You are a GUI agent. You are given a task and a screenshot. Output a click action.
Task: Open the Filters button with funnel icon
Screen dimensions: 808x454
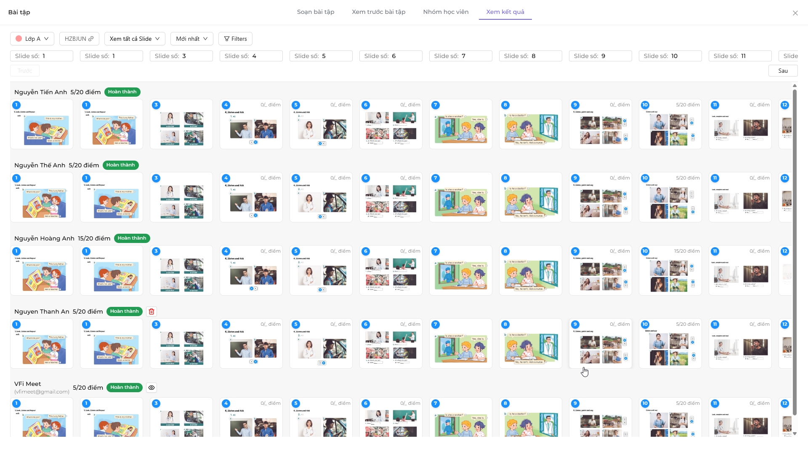235,39
